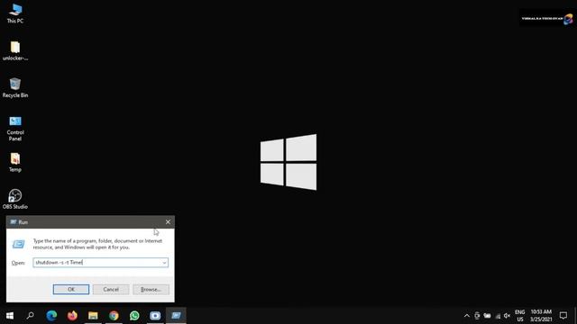Open taskbar search magnifier

(x=31, y=316)
